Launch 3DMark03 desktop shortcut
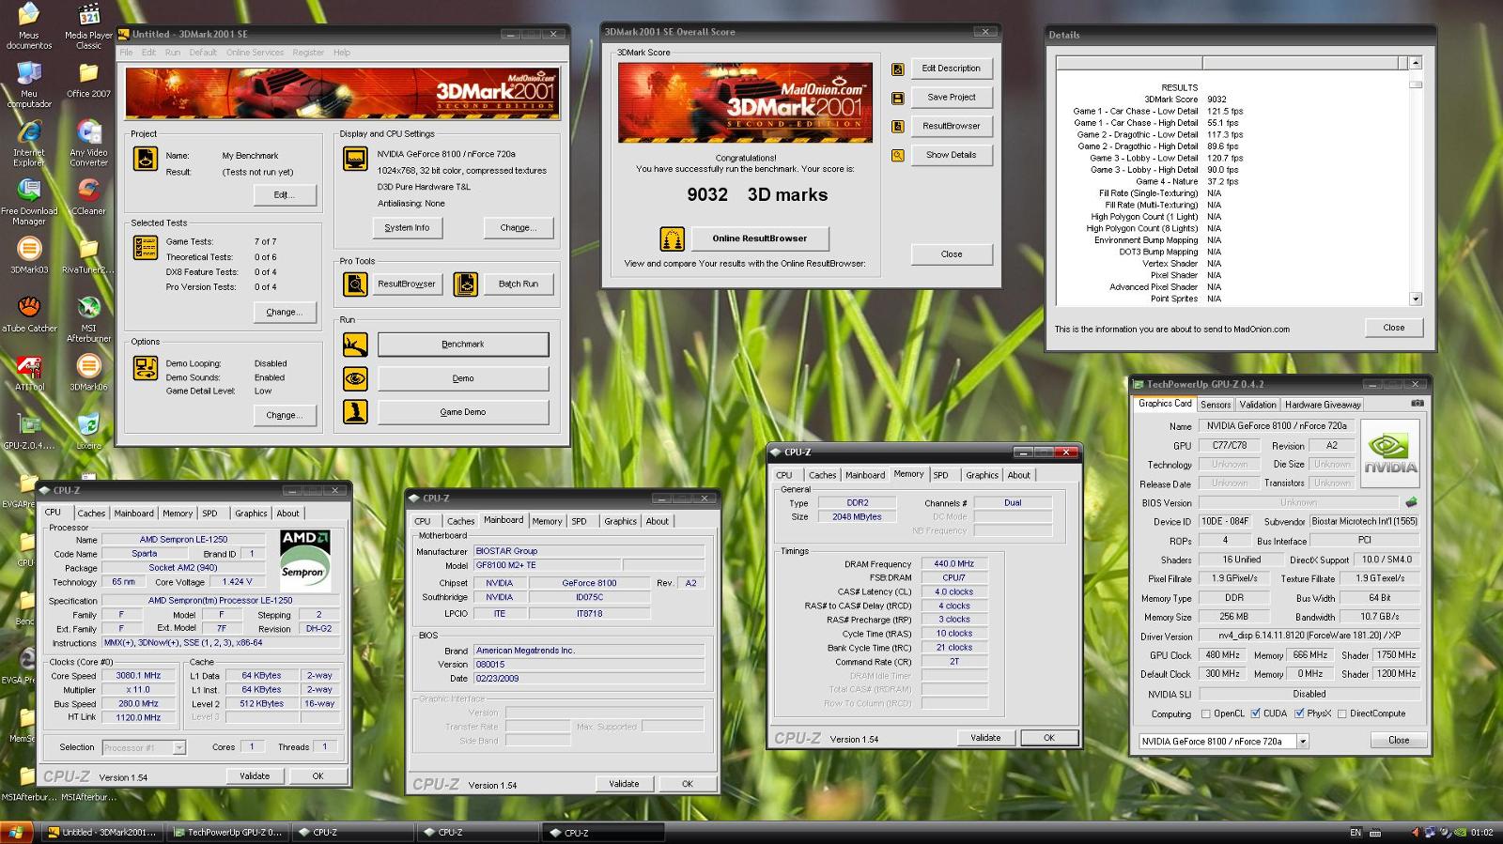The width and height of the screenshot is (1503, 844). click(x=29, y=255)
